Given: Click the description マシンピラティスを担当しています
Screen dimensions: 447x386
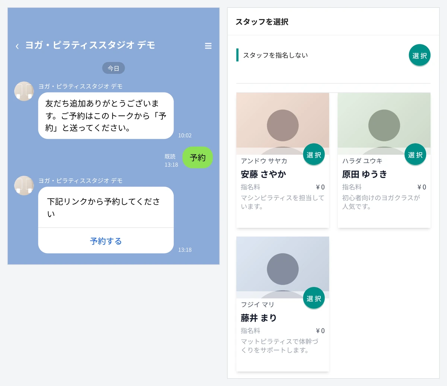Looking at the screenshot, I should [282, 202].
